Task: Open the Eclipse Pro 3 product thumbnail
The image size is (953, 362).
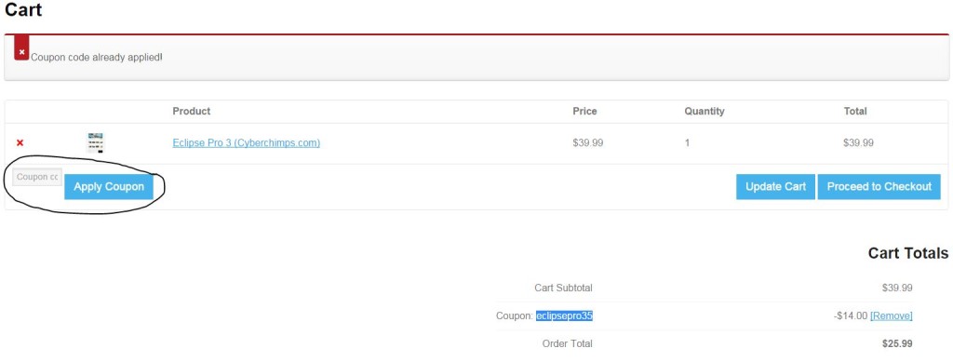Action: [x=96, y=142]
